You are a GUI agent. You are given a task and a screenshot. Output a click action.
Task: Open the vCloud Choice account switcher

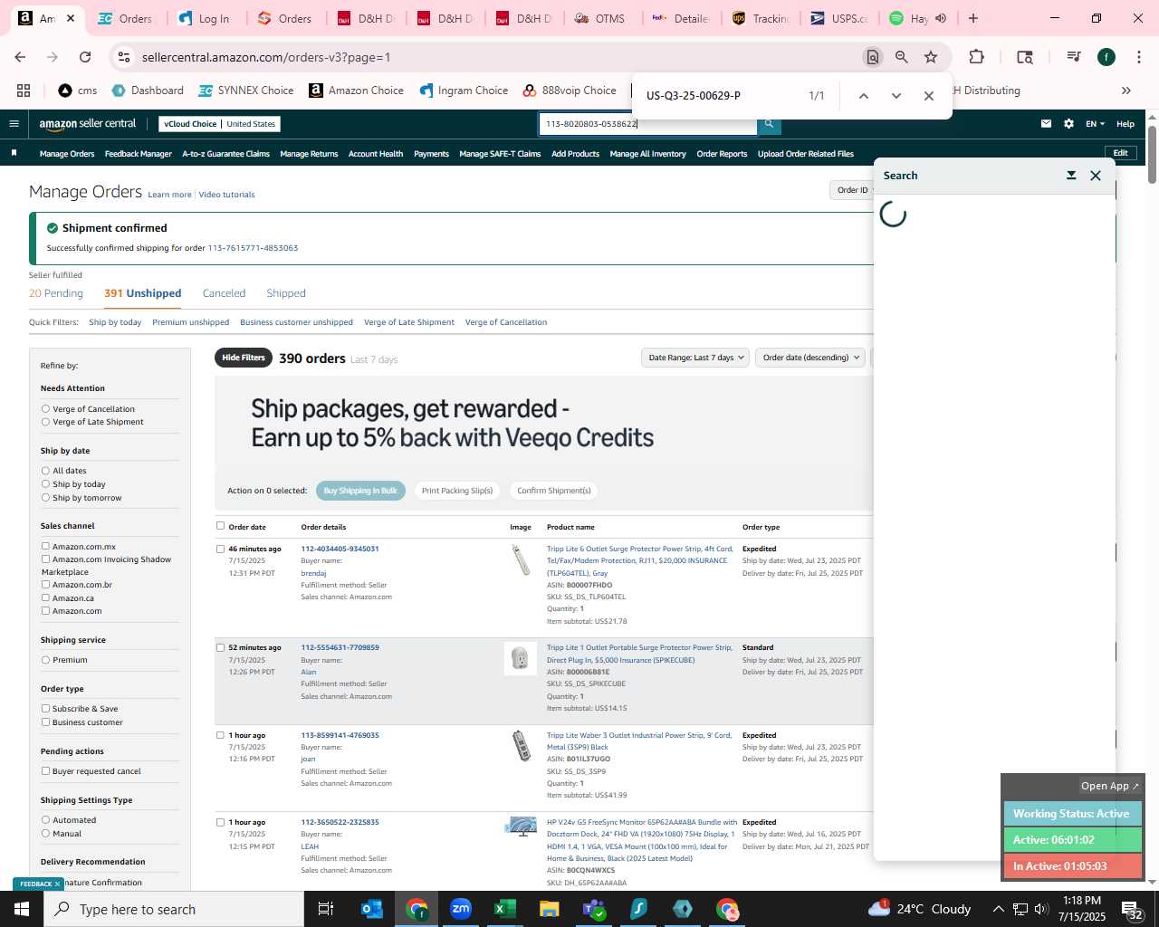pyautogui.click(x=220, y=124)
